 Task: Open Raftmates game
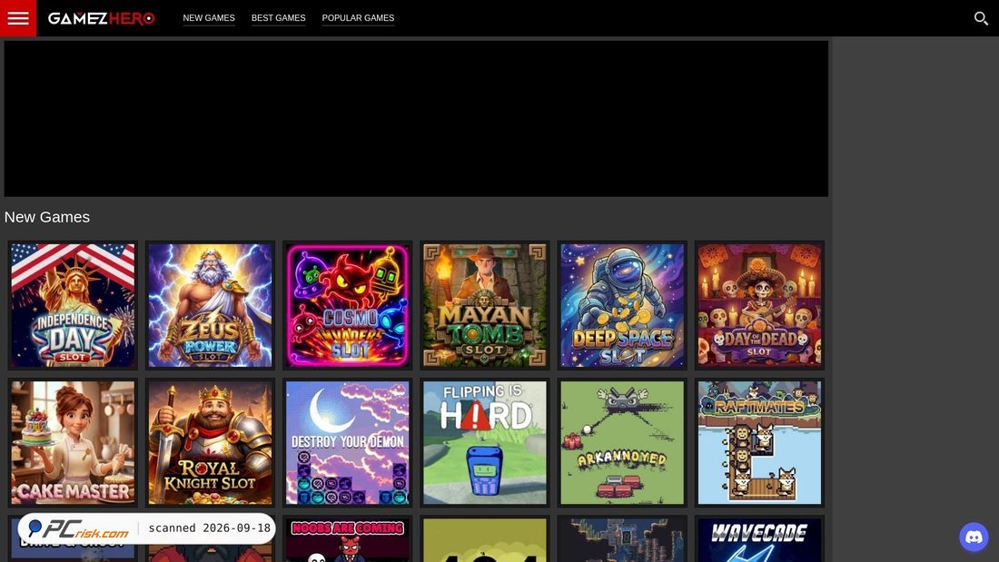(759, 443)
